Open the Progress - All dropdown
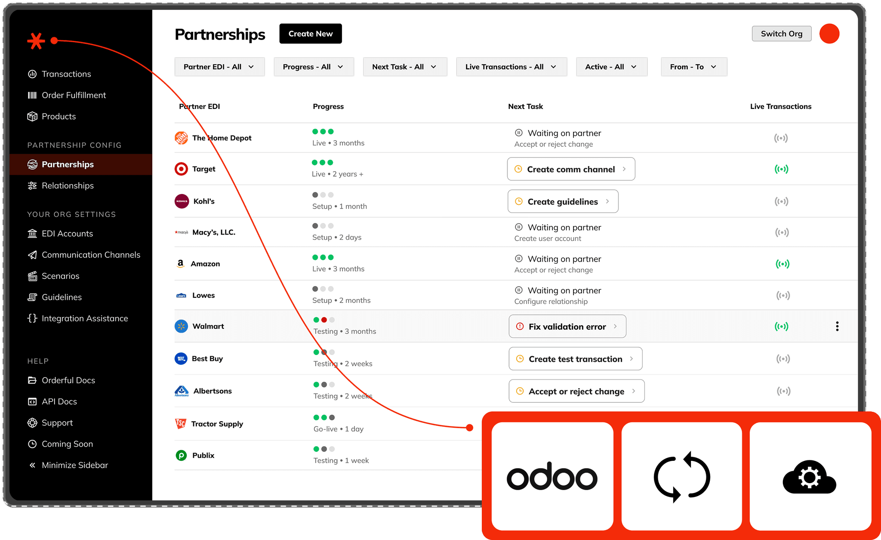 [314, 67]
